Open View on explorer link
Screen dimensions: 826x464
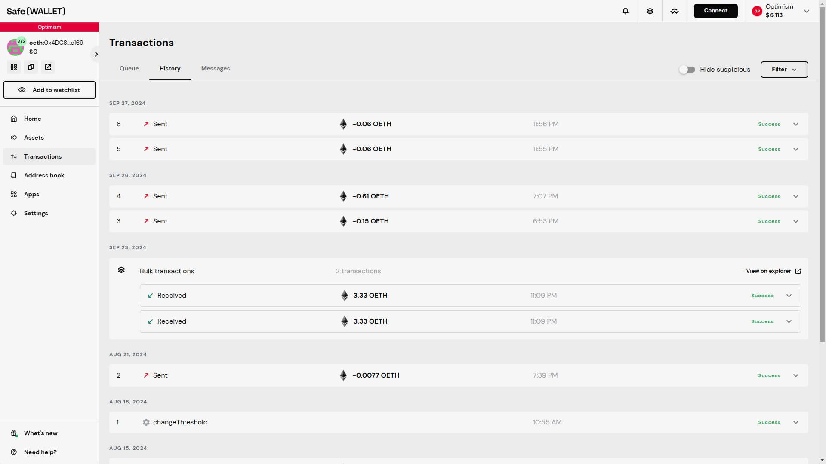tap(773, 271)
